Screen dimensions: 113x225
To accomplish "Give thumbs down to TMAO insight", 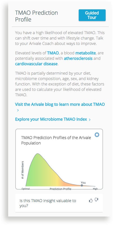I will click(97, 200).
